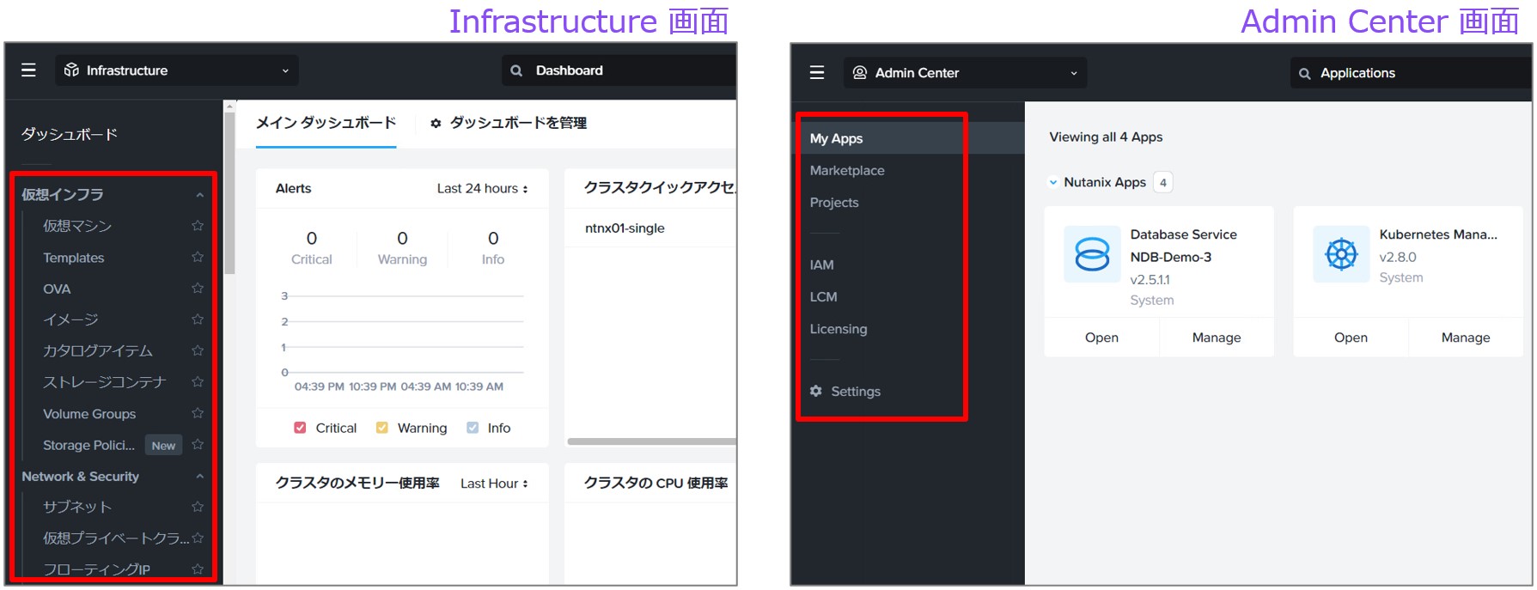Favorite Storage Policies with its star icon
Image resolution: width=1537 pixels, height=590 pixels.
click(x=198, y=444)
